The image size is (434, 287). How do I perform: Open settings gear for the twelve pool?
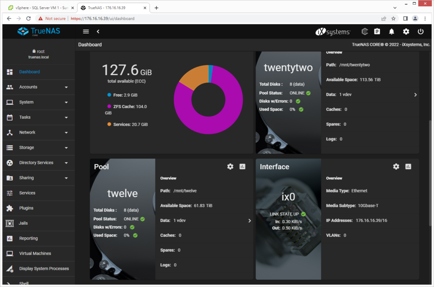pos(230,167)
